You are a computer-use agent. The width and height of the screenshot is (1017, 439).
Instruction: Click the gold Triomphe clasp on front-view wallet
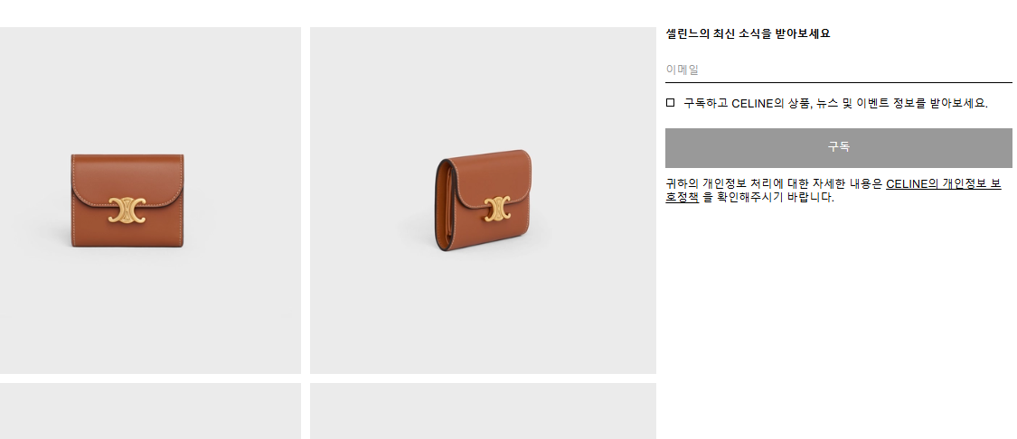[127, 209]
